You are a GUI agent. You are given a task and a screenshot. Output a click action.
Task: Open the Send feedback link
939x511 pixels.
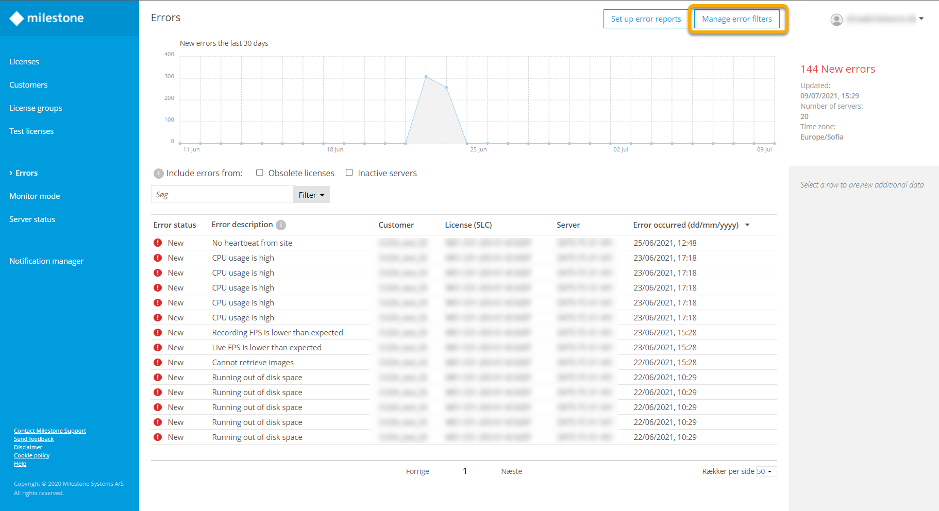[33, 438]
